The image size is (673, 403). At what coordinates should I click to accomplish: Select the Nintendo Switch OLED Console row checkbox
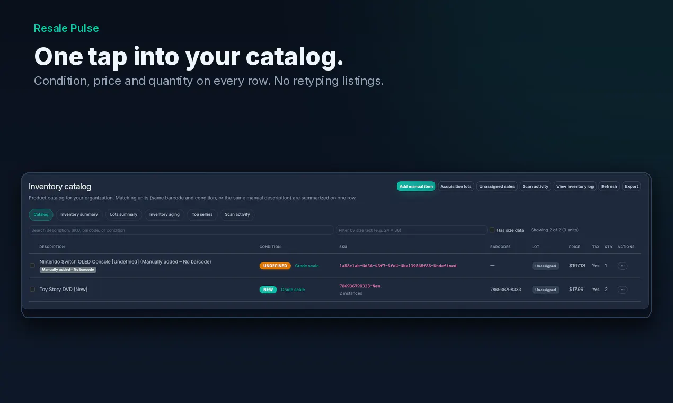coord(32,265)
